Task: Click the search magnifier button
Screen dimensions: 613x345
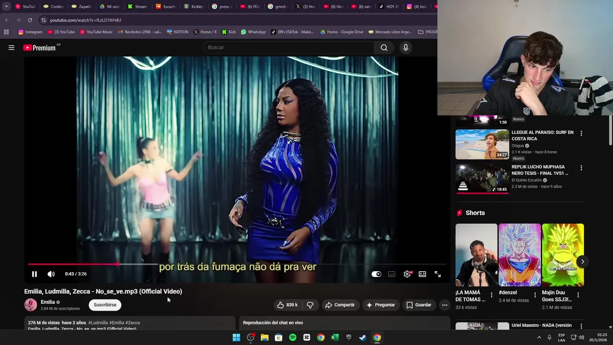Action: (x=384, y=47)
